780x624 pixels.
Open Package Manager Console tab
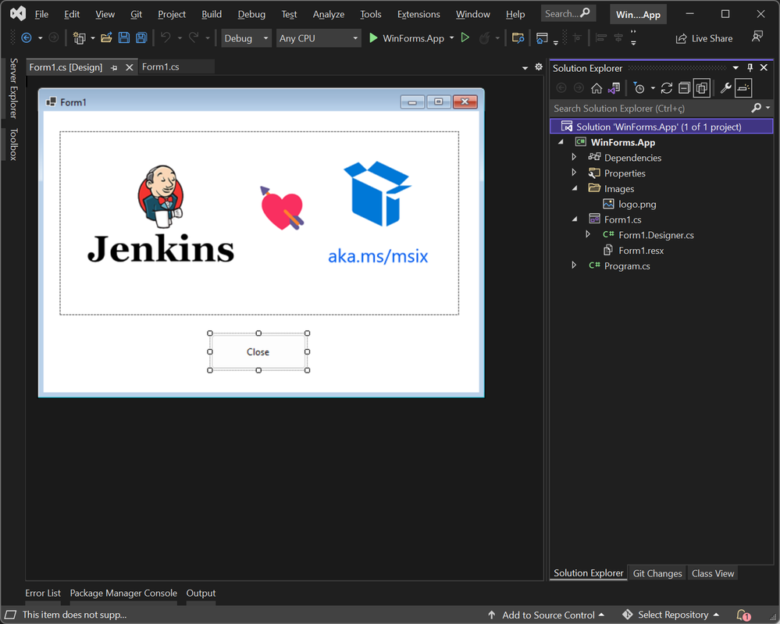click(123, 593)
